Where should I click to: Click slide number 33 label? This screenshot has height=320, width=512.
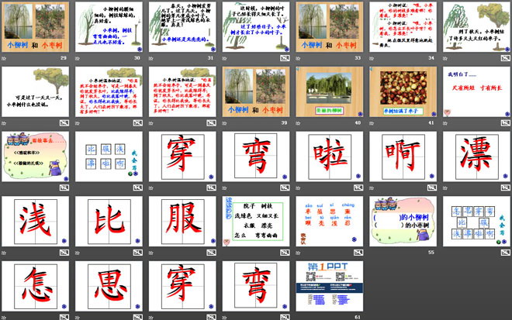[358, 58]
